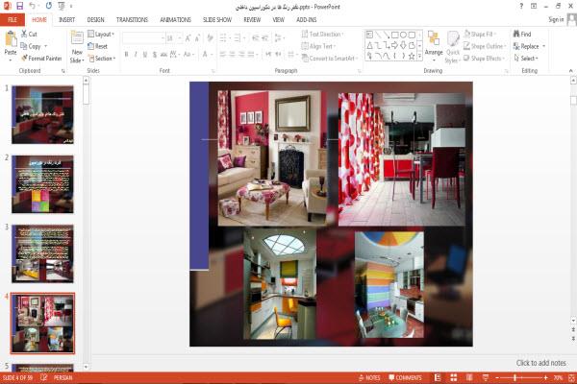
Task: Switch to ANIMATIONS tab
Action: point(176,20)
